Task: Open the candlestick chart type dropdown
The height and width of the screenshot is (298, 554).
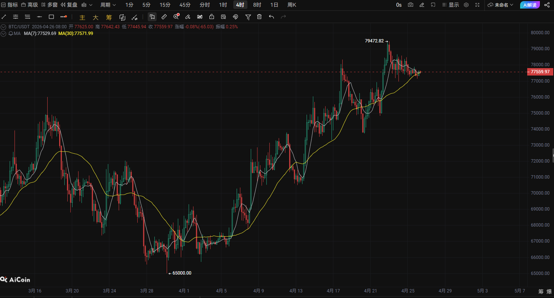Action: coord(86,5)
